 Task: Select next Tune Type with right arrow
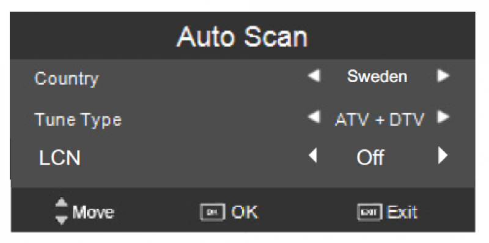(x=443, y=118)
